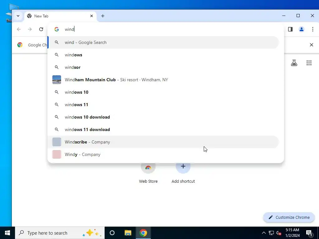
Task: Choose the Windy company suggestion
Action: click(163, 154)
